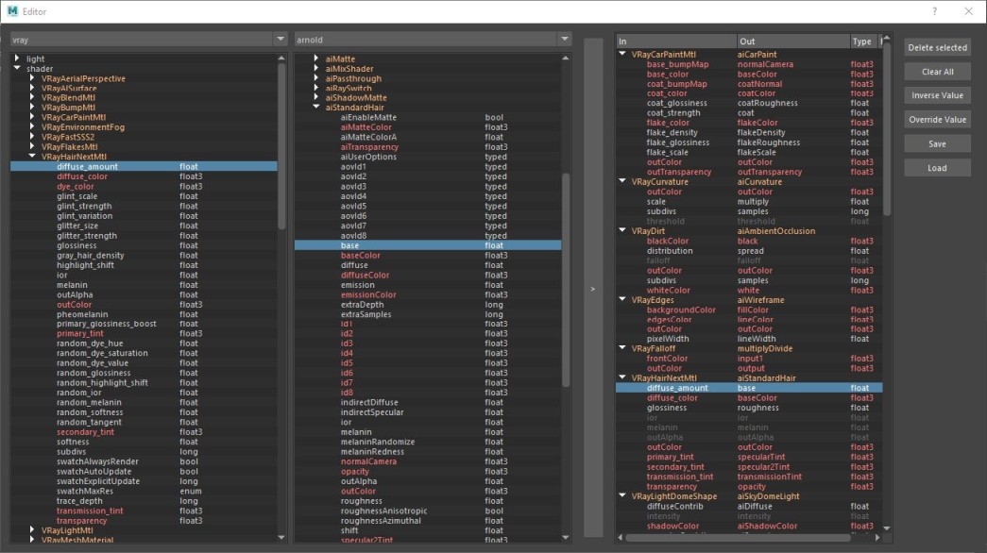Screen dimensions: 987x553
Task: Click the Clear All button
Action: pos(937,72)
